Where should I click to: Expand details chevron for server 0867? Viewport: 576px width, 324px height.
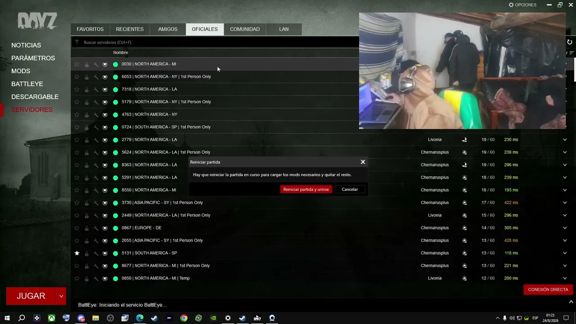[565, 228]
